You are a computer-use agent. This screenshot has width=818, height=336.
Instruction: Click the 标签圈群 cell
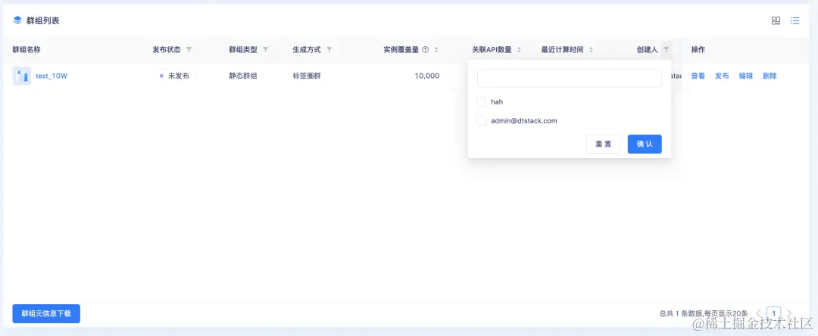click(307, 76)
